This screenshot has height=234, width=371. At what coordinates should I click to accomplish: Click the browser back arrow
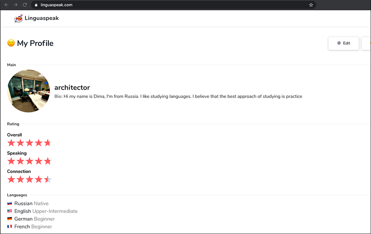6,5
